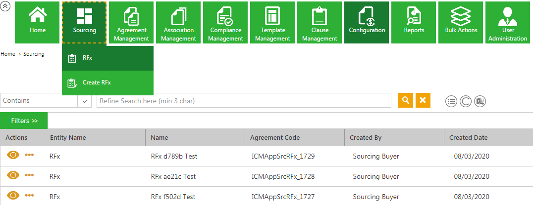Image resolution: width=533 pixels, height=205 pixels.
Task: Select RFx from the Sourcing menu
Action: 87,58
